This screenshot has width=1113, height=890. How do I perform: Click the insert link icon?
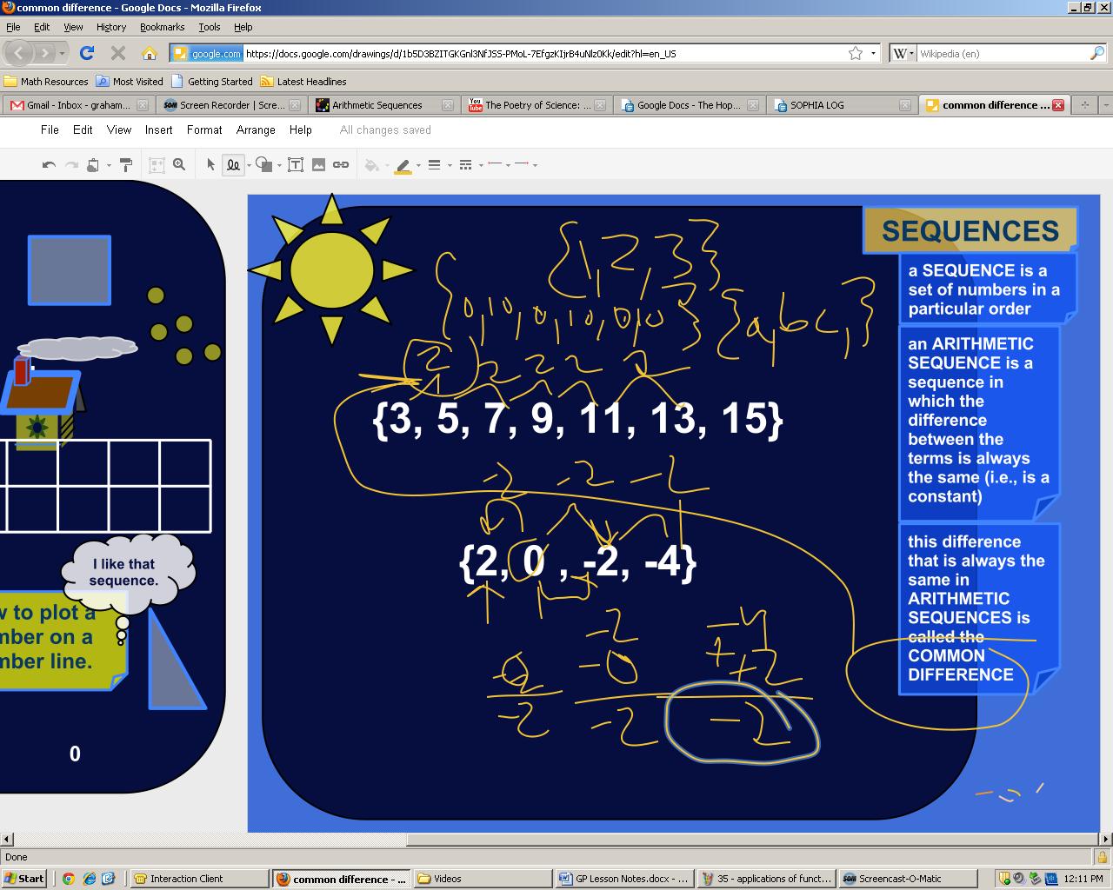tap(341, 164)
